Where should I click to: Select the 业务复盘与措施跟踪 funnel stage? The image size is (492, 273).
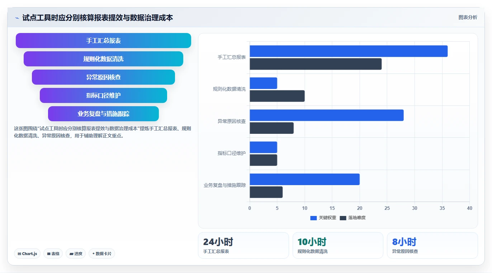tap(103, 114)
